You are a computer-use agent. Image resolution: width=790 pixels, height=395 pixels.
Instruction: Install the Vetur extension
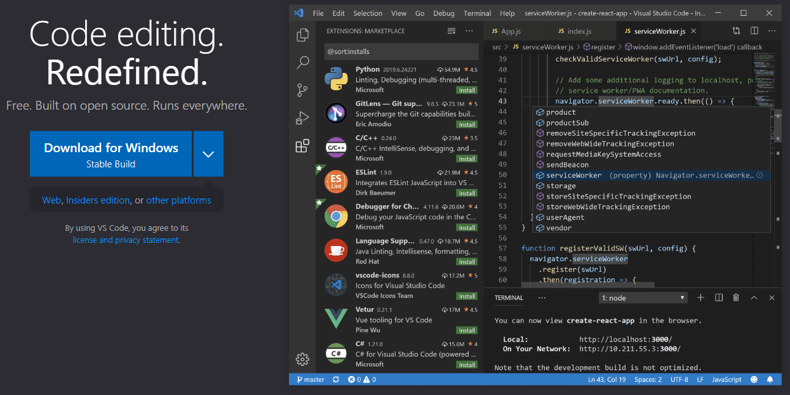pyautogui.click(x=467, y=330)
